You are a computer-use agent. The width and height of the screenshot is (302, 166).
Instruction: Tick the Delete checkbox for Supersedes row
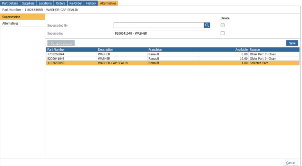(223, 33)
